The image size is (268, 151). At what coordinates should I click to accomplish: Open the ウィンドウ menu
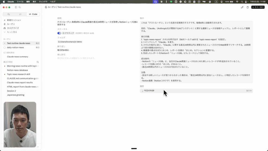[x=43, y=2]
